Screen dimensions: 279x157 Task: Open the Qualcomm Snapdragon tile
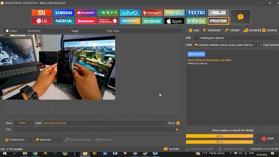click(108, 21)
